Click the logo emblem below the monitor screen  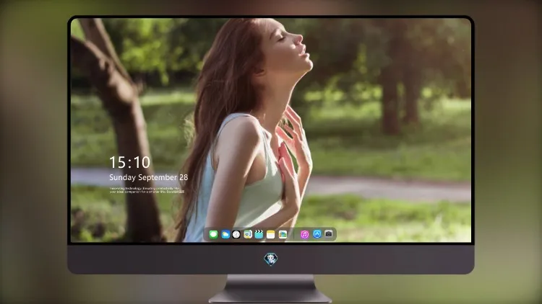271,259
